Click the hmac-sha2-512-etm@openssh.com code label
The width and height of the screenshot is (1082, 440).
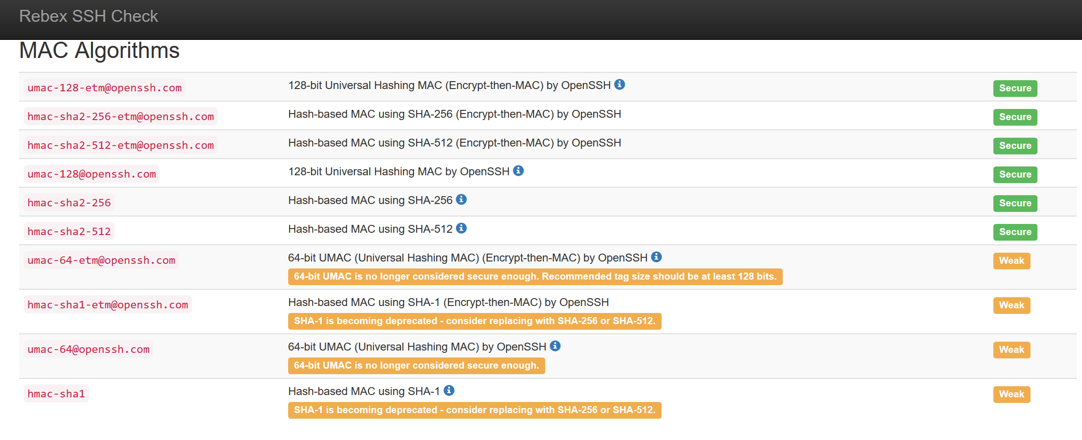(121, 145)
